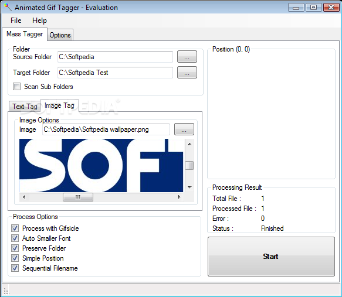This screenshot has height=297, width=342.
Task: Click the status bar resize grip
Action: coord(6,291)
